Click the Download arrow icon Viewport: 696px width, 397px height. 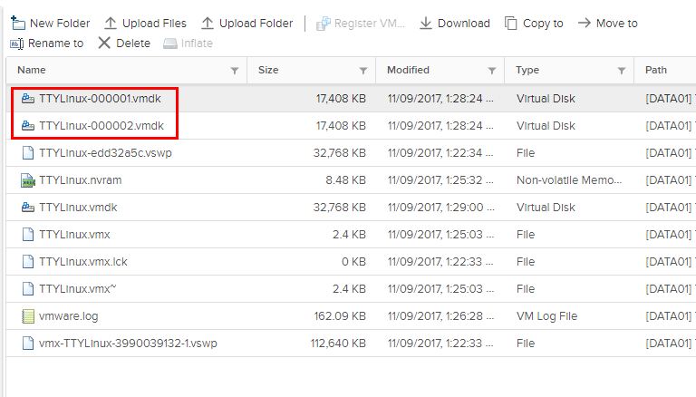pos(426,24)
